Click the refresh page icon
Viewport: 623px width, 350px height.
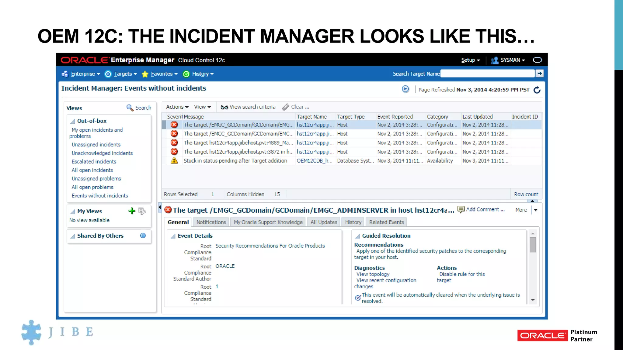tap(537, 90)
